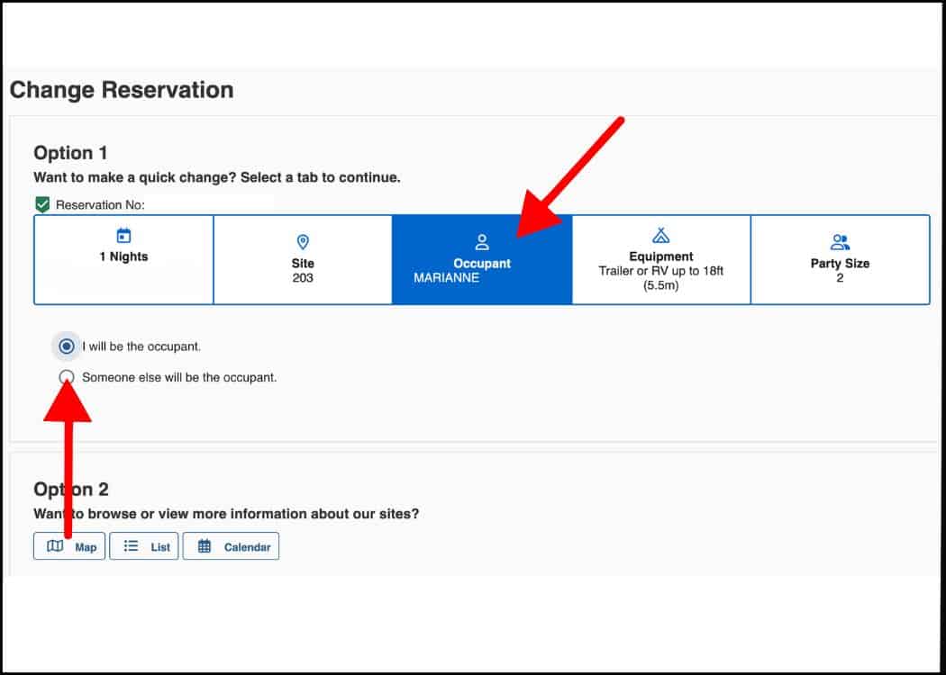The width and height of the screenshot is (946, 675).
Task: Click the folded map icon in Option 2
Action: pos(55,546)
